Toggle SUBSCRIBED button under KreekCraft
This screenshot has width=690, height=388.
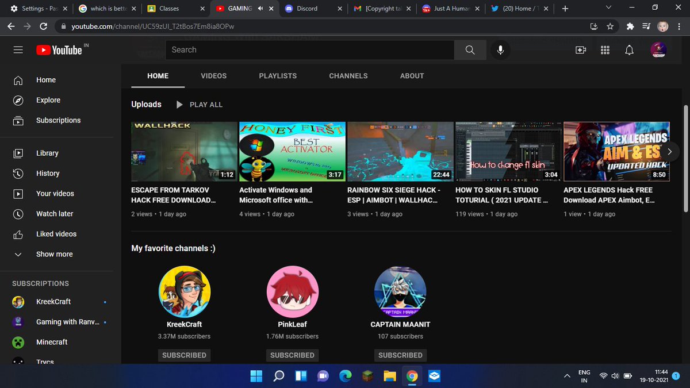[184, 355]
